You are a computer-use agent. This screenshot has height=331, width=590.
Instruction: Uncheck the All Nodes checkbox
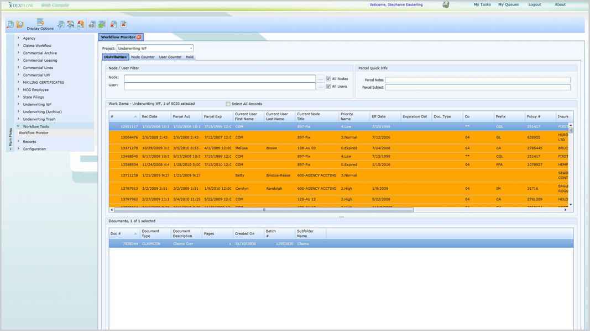coord(328,79)
